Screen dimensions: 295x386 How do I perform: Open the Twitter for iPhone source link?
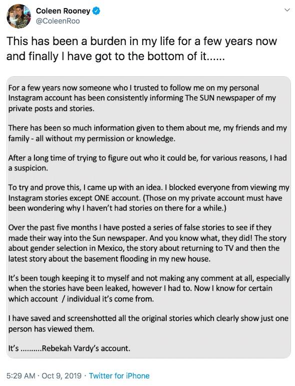click(119, 375)
